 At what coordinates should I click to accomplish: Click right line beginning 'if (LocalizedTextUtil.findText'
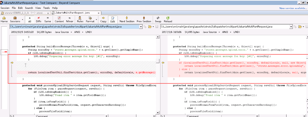click(x=237, y=63)
